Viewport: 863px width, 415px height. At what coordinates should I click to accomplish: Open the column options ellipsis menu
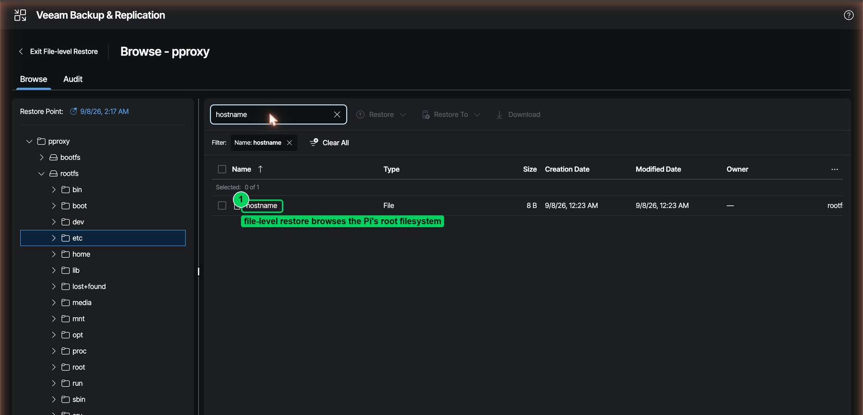tap(835, 169)
